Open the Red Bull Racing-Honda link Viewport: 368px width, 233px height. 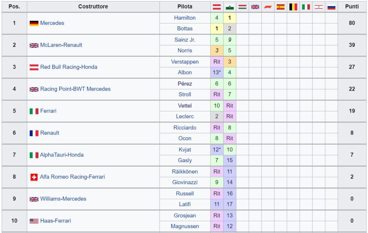coord(69,67)
